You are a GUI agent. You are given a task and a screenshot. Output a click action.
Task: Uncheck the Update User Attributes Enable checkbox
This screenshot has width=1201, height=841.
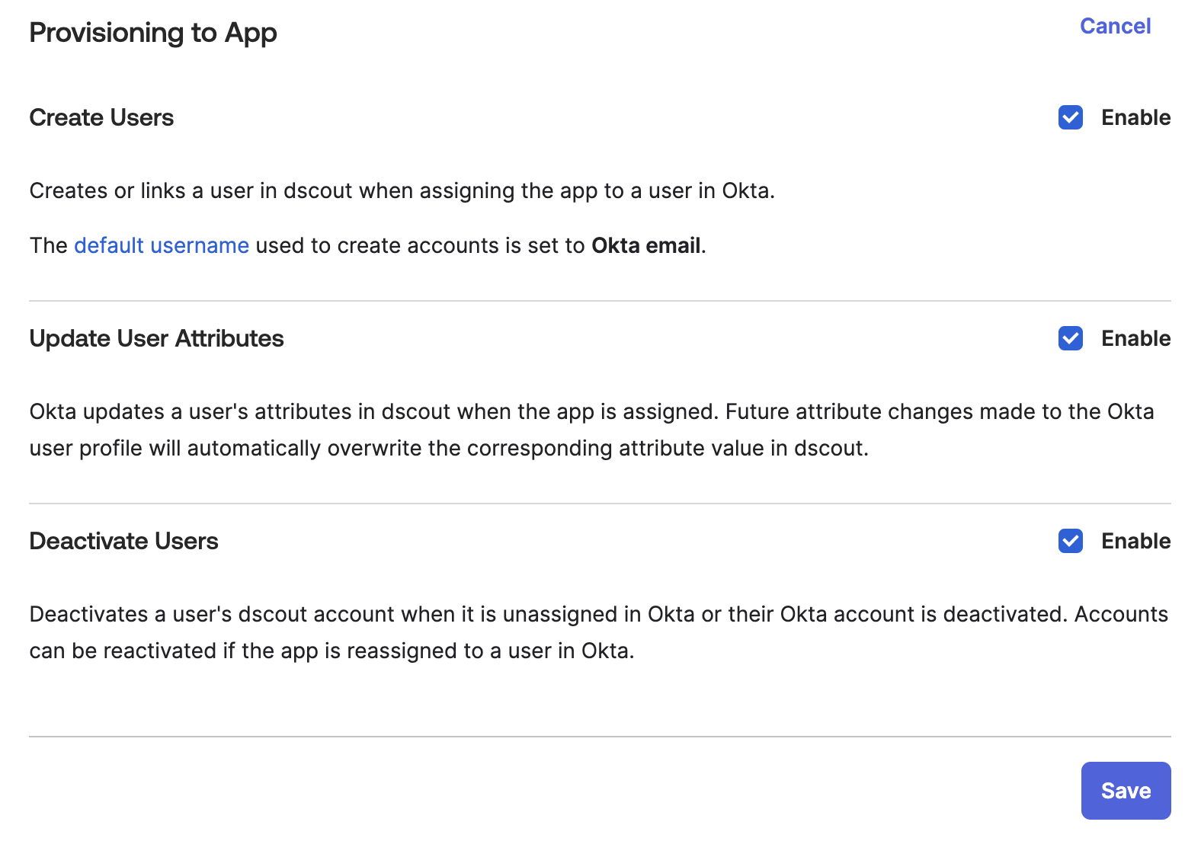[1070, 338]
